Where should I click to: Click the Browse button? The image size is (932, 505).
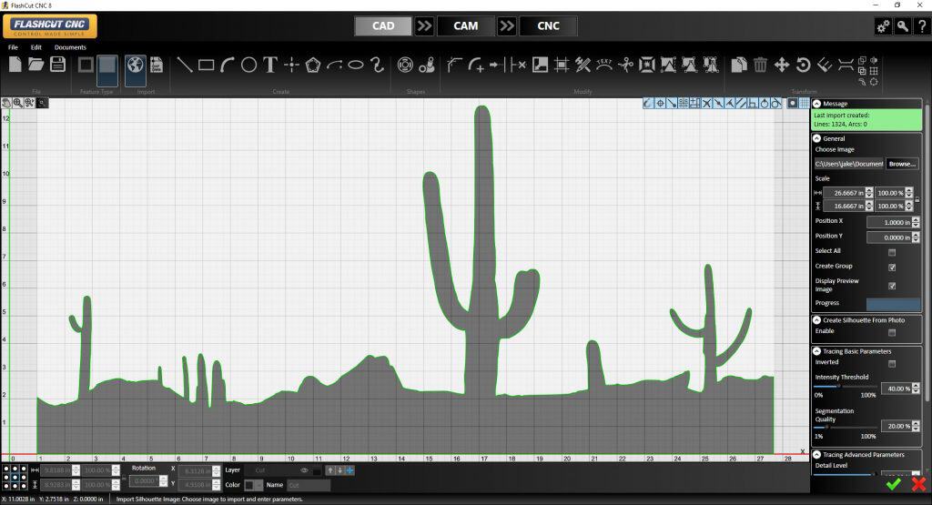pos(901,164)
